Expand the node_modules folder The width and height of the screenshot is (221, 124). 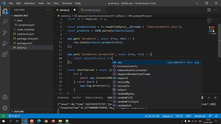[x=15, y=29]
